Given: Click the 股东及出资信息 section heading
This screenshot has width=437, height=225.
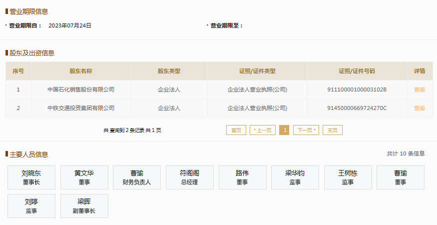Looking at the screenshot, I should pyautogui.click(x=32, y=53).
